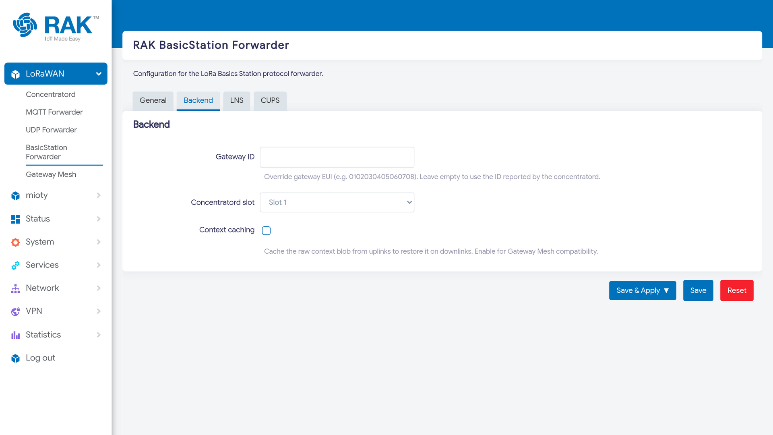Open the Statistics menu label
Viewport: 773px width, 435px height.
tap(43, 335)
